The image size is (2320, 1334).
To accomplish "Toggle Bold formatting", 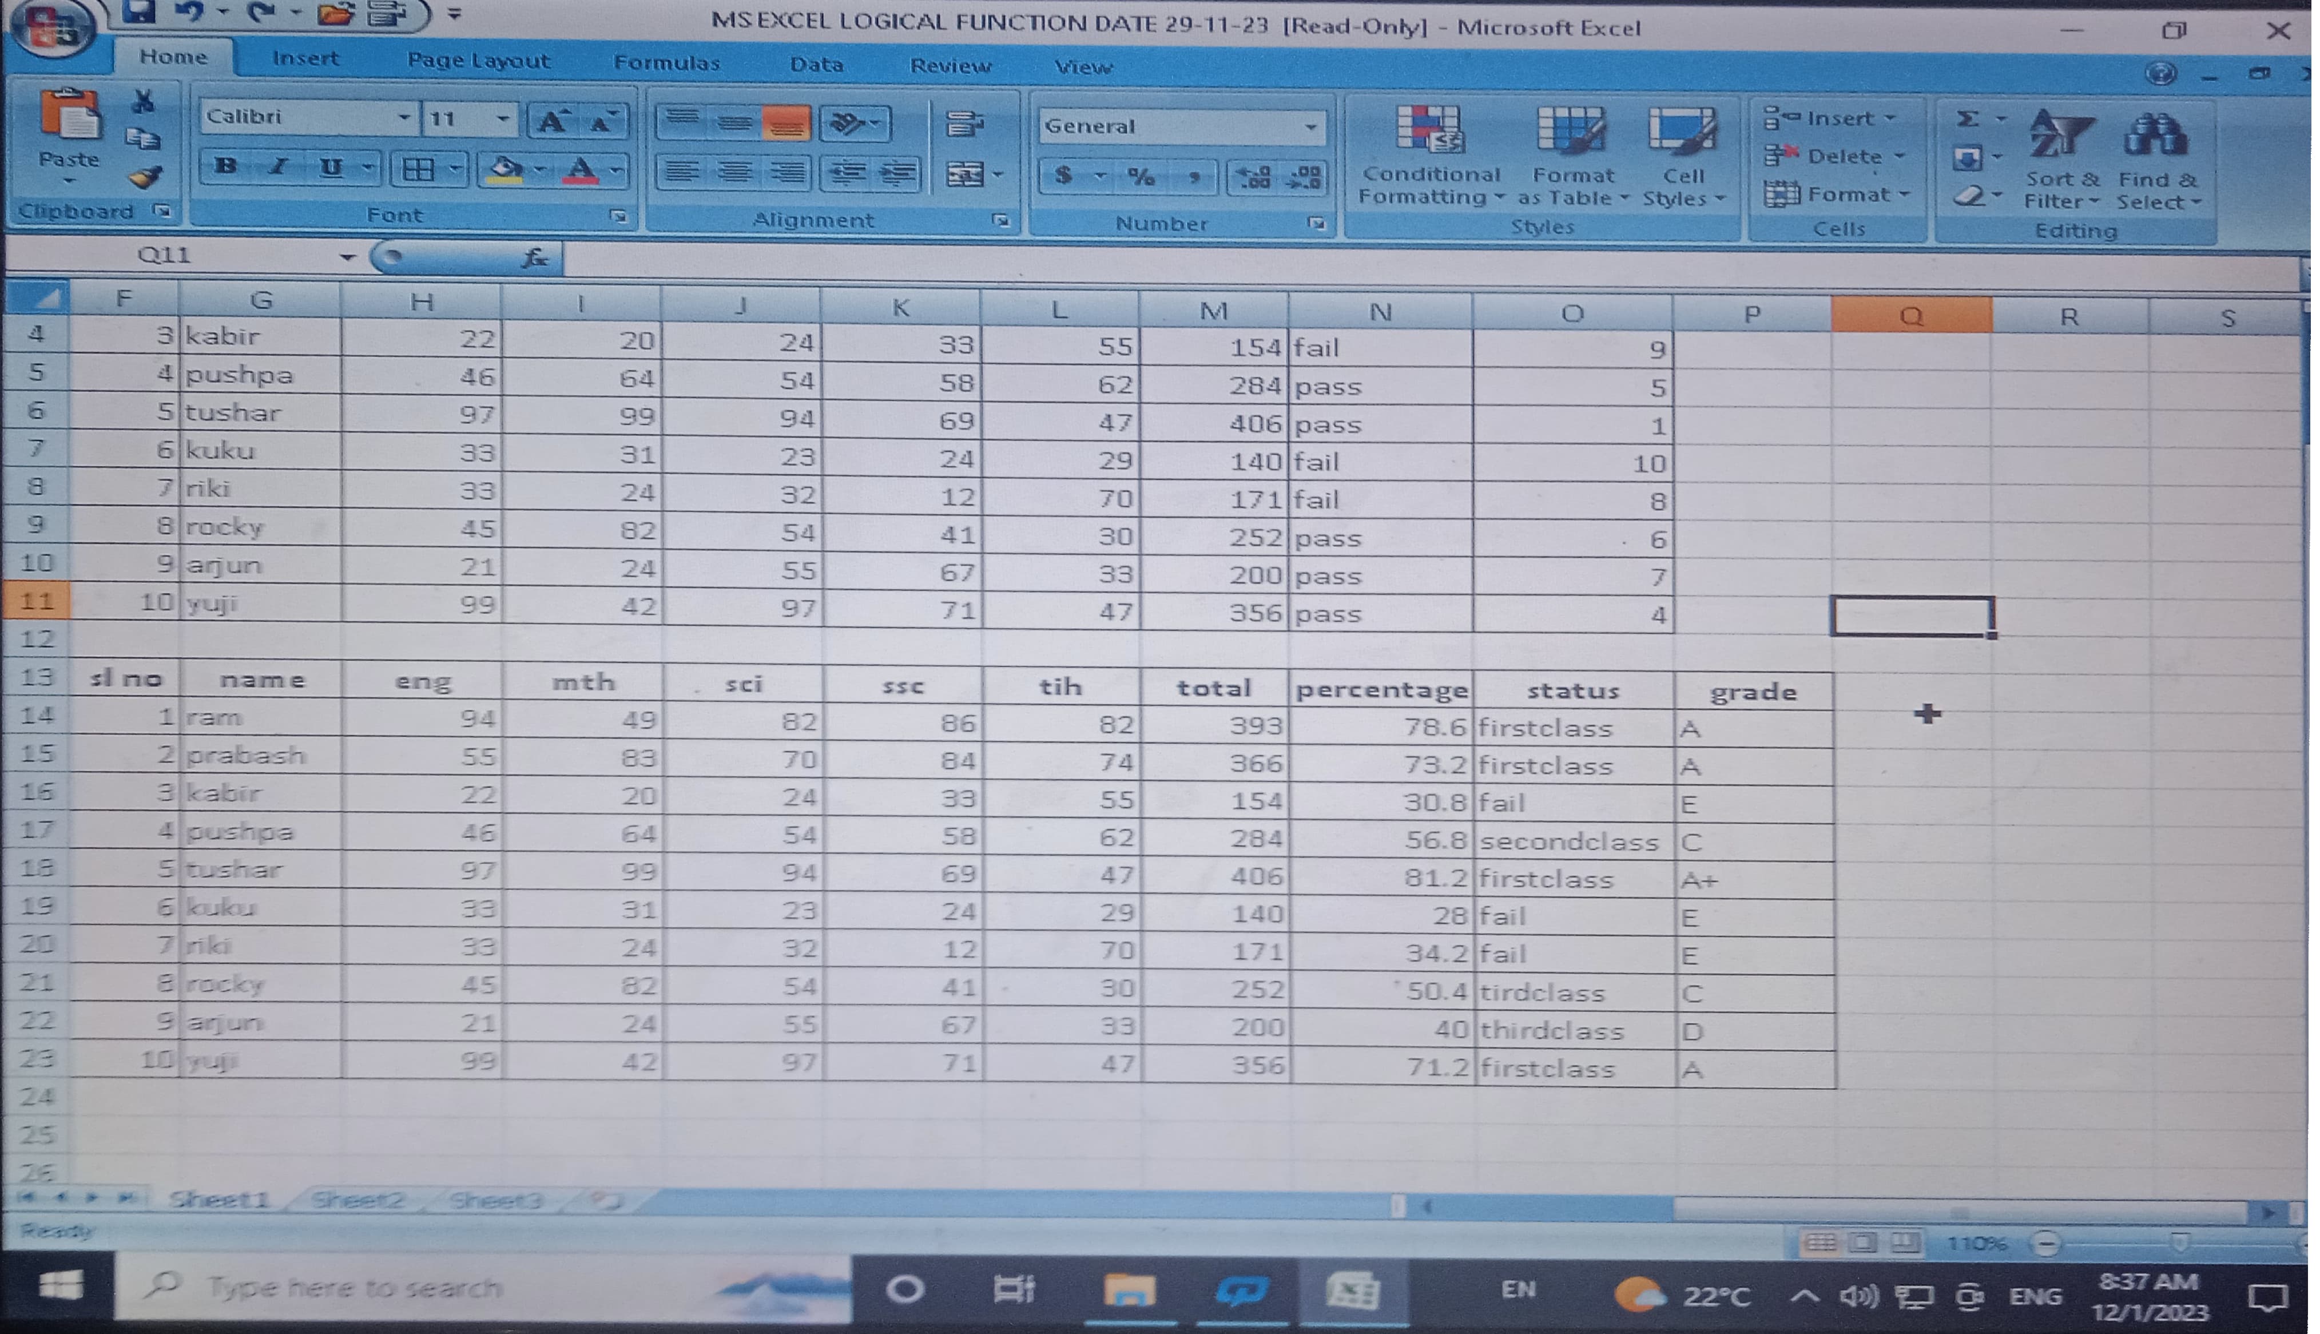I will [225, 168].
